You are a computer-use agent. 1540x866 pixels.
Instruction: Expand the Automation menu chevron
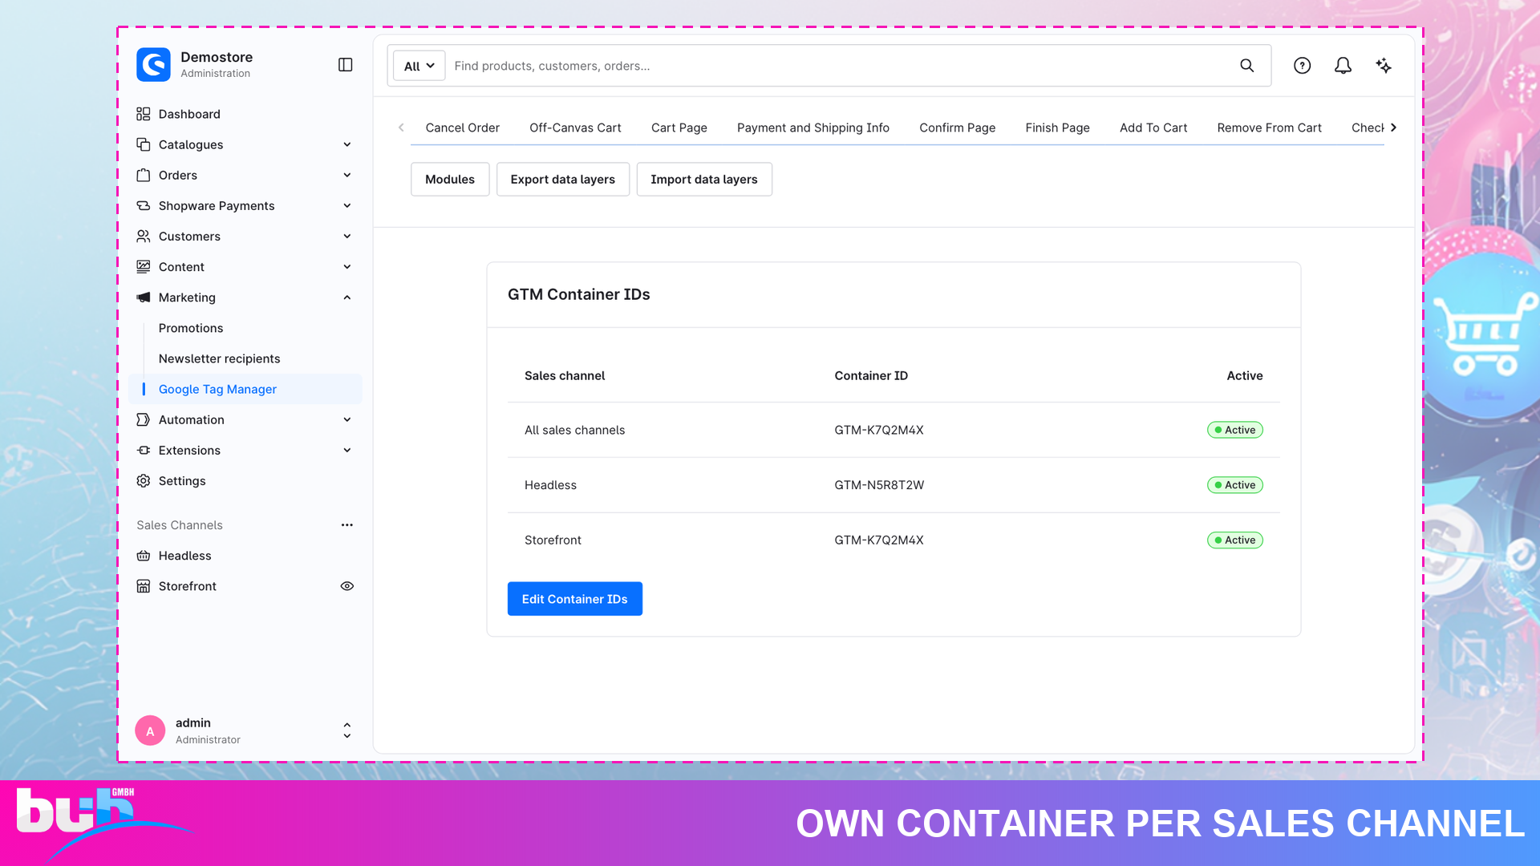pyautogui.click(x=347, y=419)
